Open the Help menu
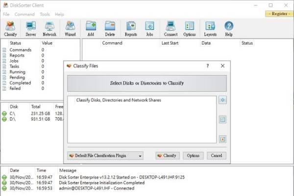Image resolution: width=294 pixels, height=196 pixels. 59,14
